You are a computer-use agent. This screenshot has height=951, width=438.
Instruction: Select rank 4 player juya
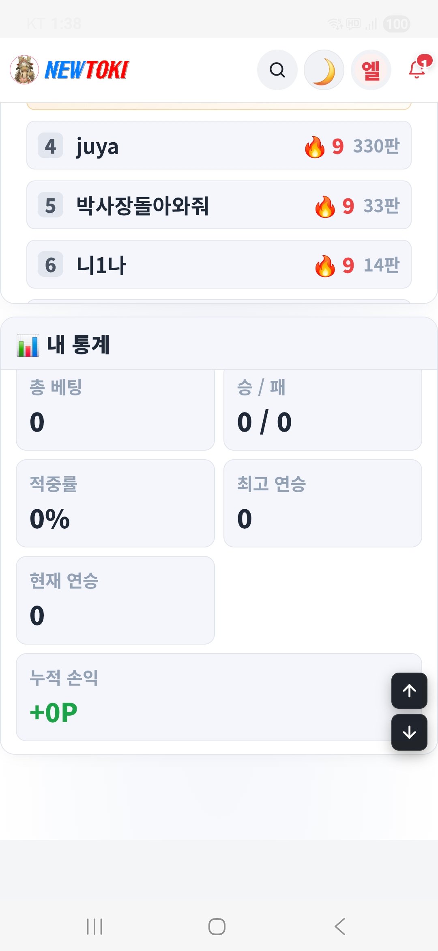click(x=219, y=145)
